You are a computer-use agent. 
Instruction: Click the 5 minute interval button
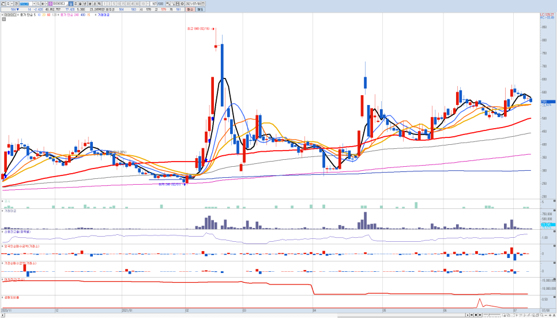114,3
